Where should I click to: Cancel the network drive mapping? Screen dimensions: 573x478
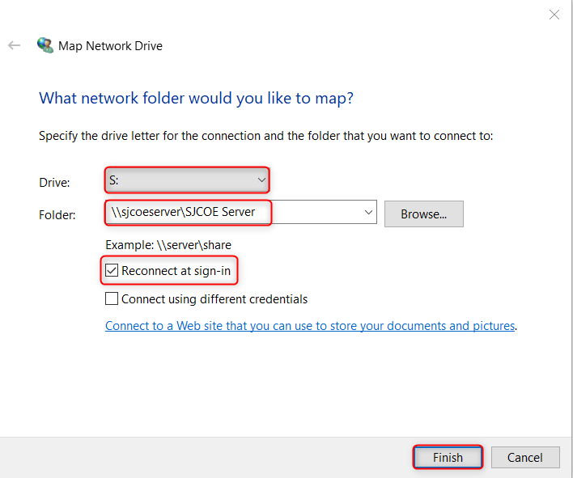(x=525, y=457)
